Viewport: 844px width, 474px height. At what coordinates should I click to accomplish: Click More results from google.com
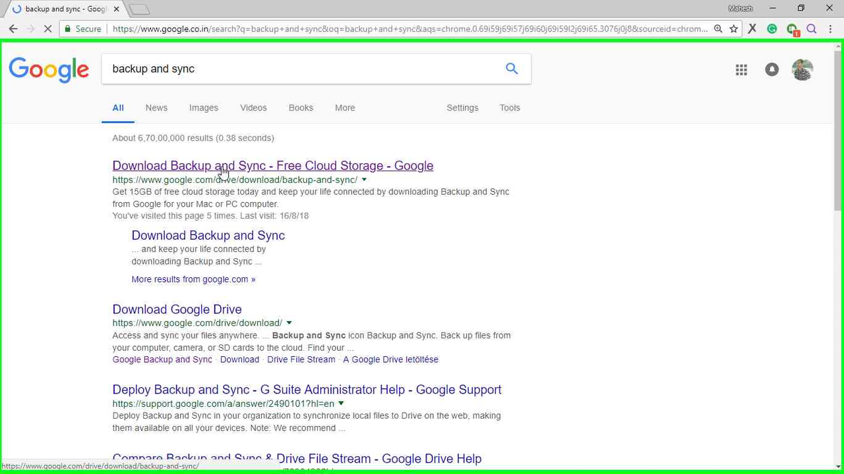(x=193, y=279)
